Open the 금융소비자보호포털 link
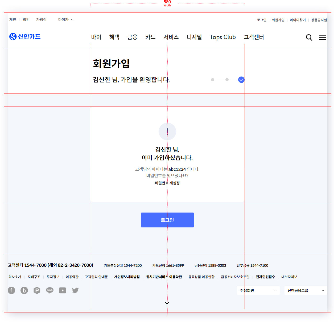The width and height of the screenshot is (334, 322). tap(235, 277)
